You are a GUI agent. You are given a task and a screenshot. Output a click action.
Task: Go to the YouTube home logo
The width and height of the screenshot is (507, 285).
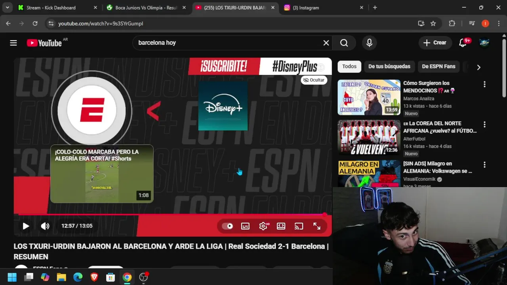point(44,43)
